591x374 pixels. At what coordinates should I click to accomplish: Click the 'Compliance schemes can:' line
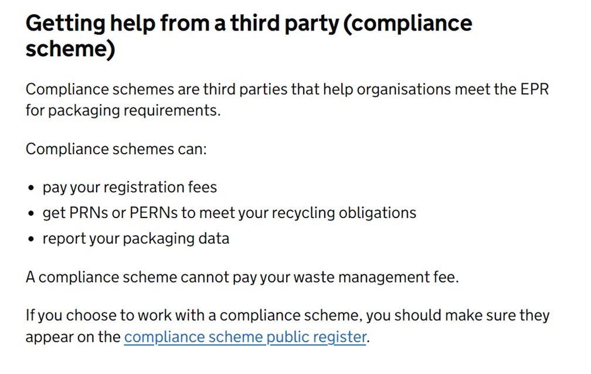tap(117, 149)
